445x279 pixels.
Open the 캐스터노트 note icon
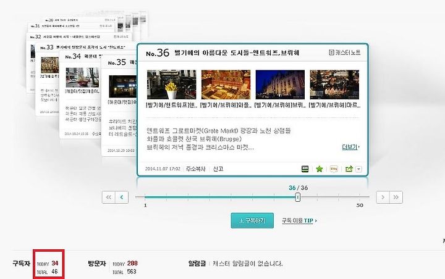point(344,52)
